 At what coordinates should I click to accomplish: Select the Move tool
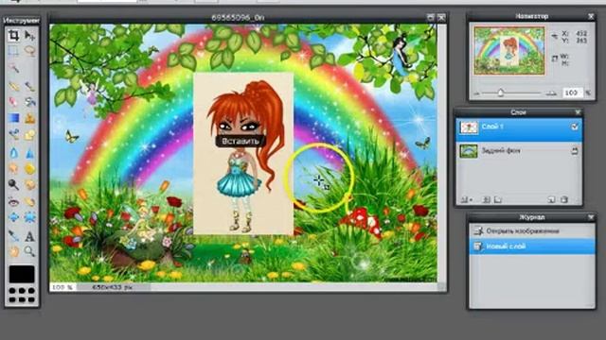tap(29, 36)
